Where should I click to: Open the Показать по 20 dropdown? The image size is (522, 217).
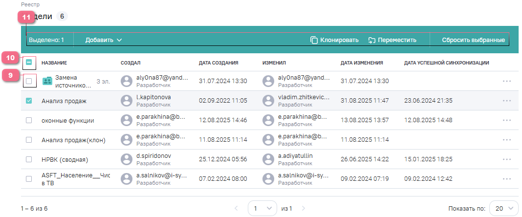(x=503, y=208)
